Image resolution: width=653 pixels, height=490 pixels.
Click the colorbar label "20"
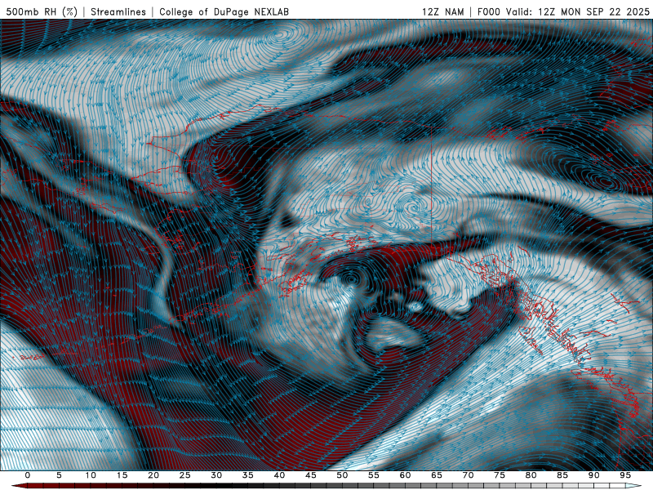(x=153, y=475)
